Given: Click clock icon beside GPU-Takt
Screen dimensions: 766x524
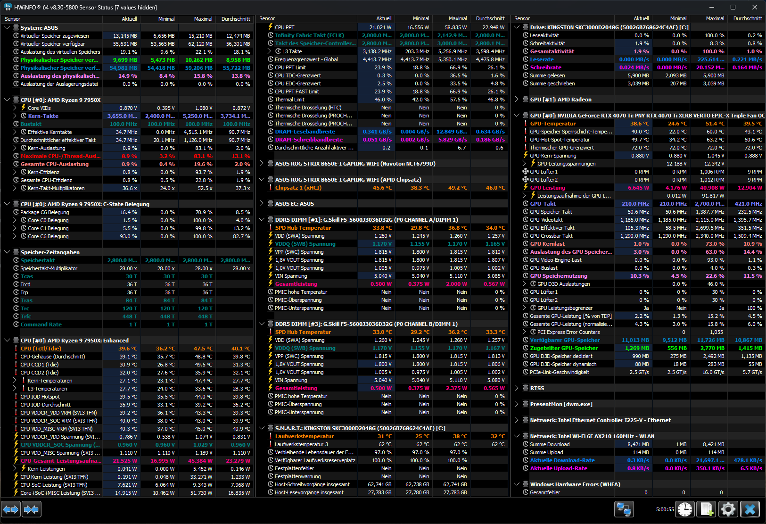Looking at the screenshot, I should (x=526, y=204).
